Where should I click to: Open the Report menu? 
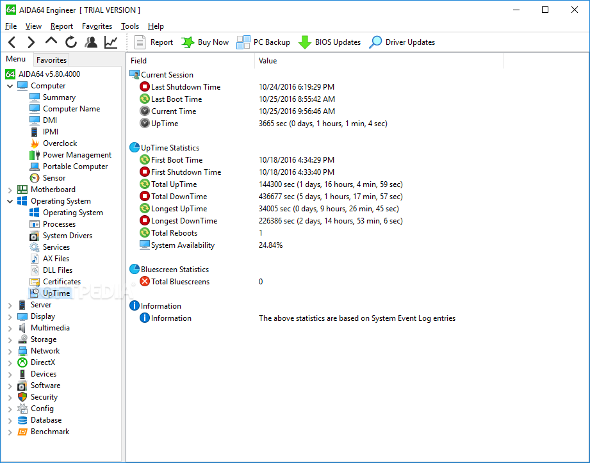[61, 26]
